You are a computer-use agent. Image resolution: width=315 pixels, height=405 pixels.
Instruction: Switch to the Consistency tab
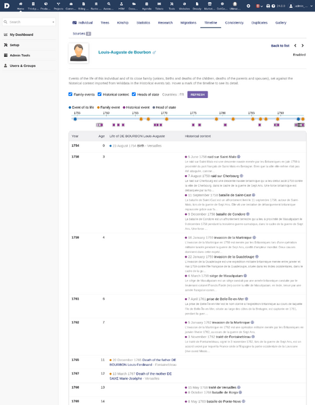(x=234, y=23)
